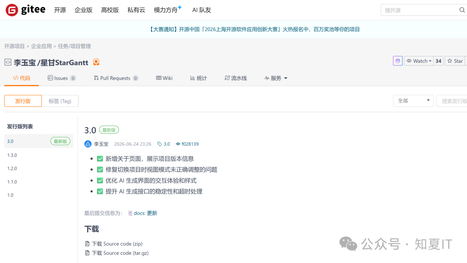This screenshot has width=467, height=263.
Task: Open the Issues tab
Action: point(62,78)
